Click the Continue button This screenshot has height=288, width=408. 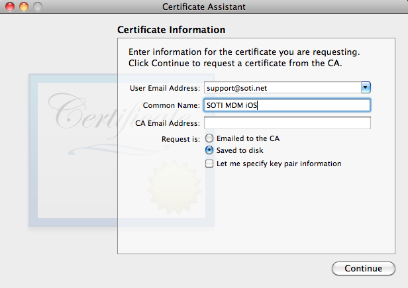pos(364,268)
